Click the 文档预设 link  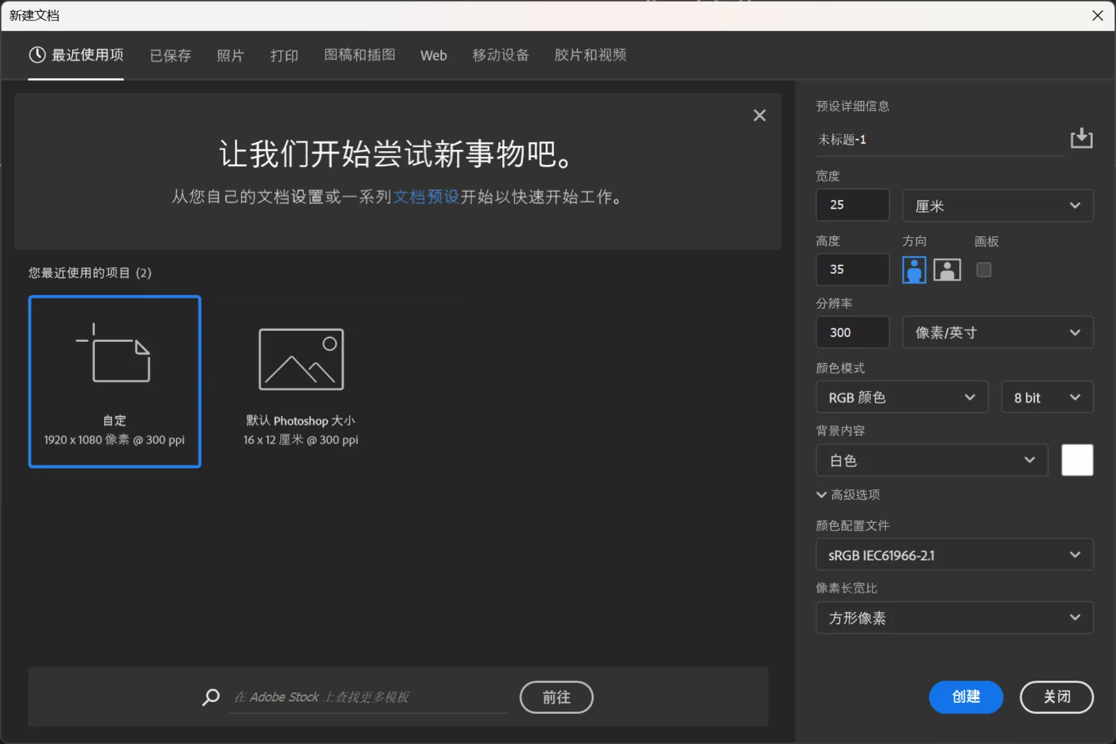click(x=425, y=197)
